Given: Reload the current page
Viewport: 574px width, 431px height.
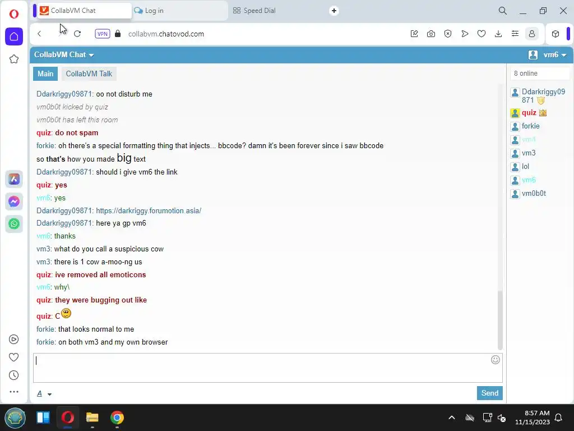Looking at the screenshot, I should 77,34.
